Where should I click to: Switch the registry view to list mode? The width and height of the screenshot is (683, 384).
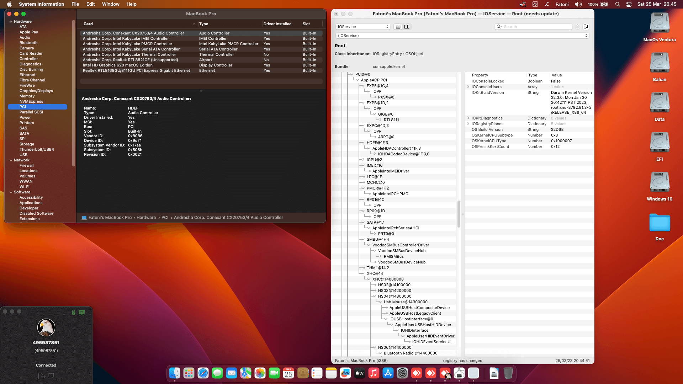pos(397,27)
